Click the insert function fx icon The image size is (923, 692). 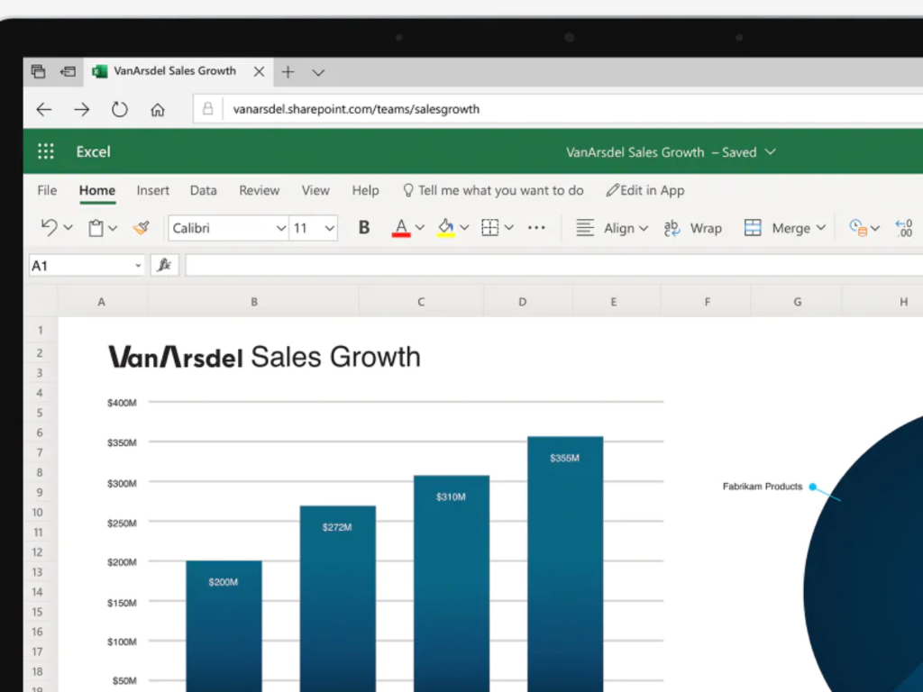coord(164,266)
